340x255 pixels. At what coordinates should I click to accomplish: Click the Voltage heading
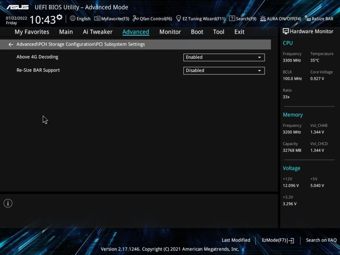coord(291,168)
